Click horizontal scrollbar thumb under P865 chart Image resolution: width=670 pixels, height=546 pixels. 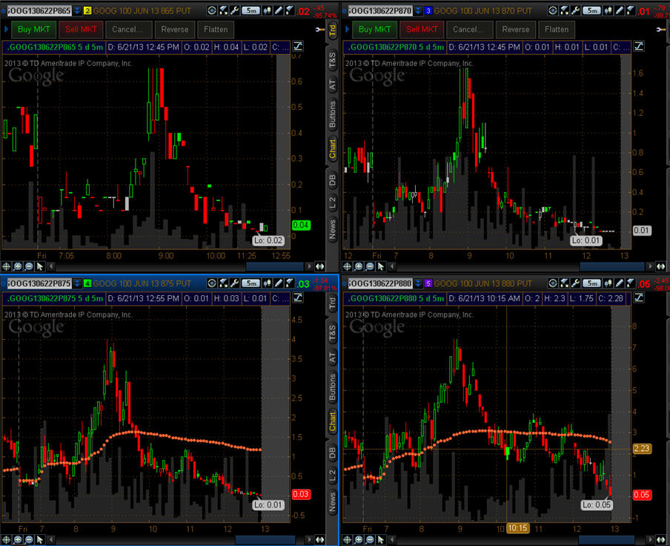click(275, 266)
